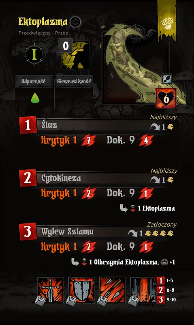Click the level I compass badge
This screenshot has width=194, height=325.
click(x=34, y=54)
